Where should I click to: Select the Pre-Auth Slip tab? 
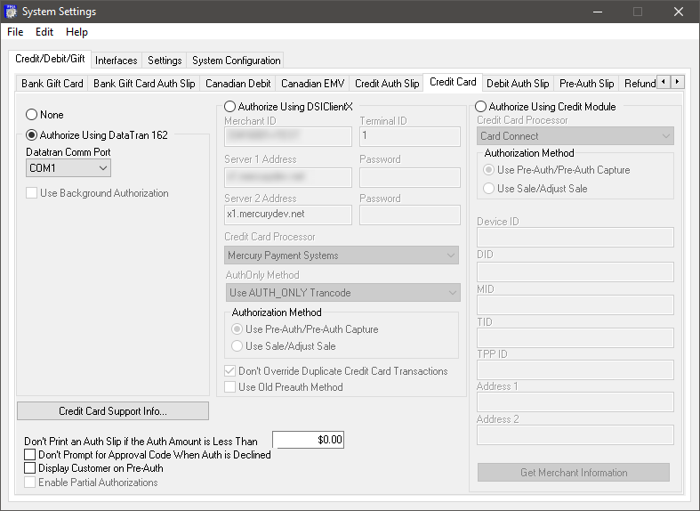(x=586, y=84)
